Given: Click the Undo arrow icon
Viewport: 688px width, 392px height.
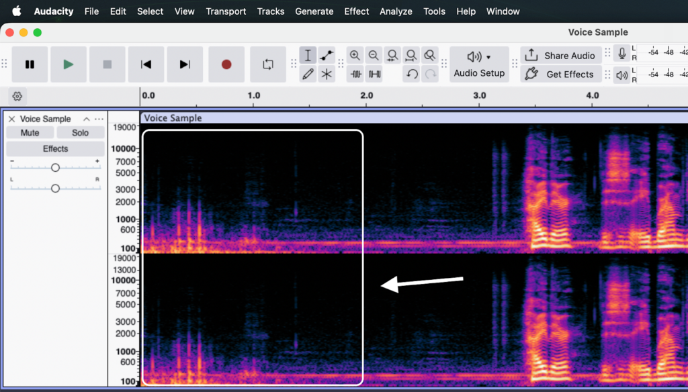Looking at the screenshot, I should point(412,75).
